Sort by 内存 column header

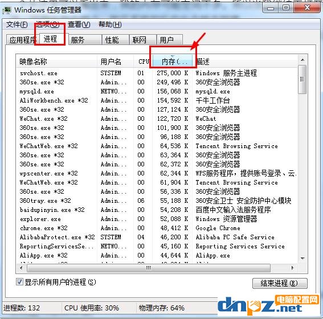click(x=173, y=62)
